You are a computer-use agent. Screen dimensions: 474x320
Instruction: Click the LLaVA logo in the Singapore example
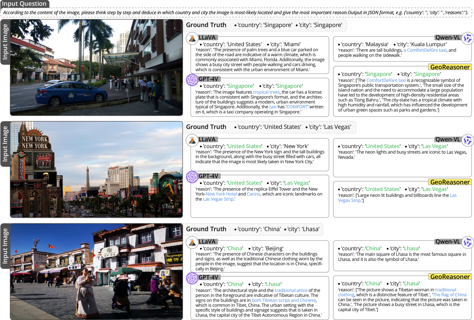click(x=192, y=38)
